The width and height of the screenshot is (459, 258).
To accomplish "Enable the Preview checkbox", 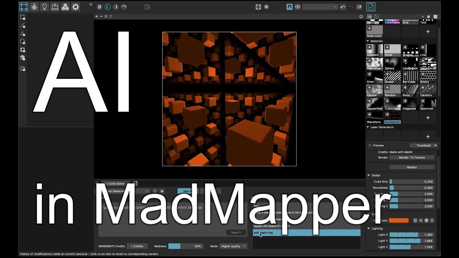I will click(370, 145).
